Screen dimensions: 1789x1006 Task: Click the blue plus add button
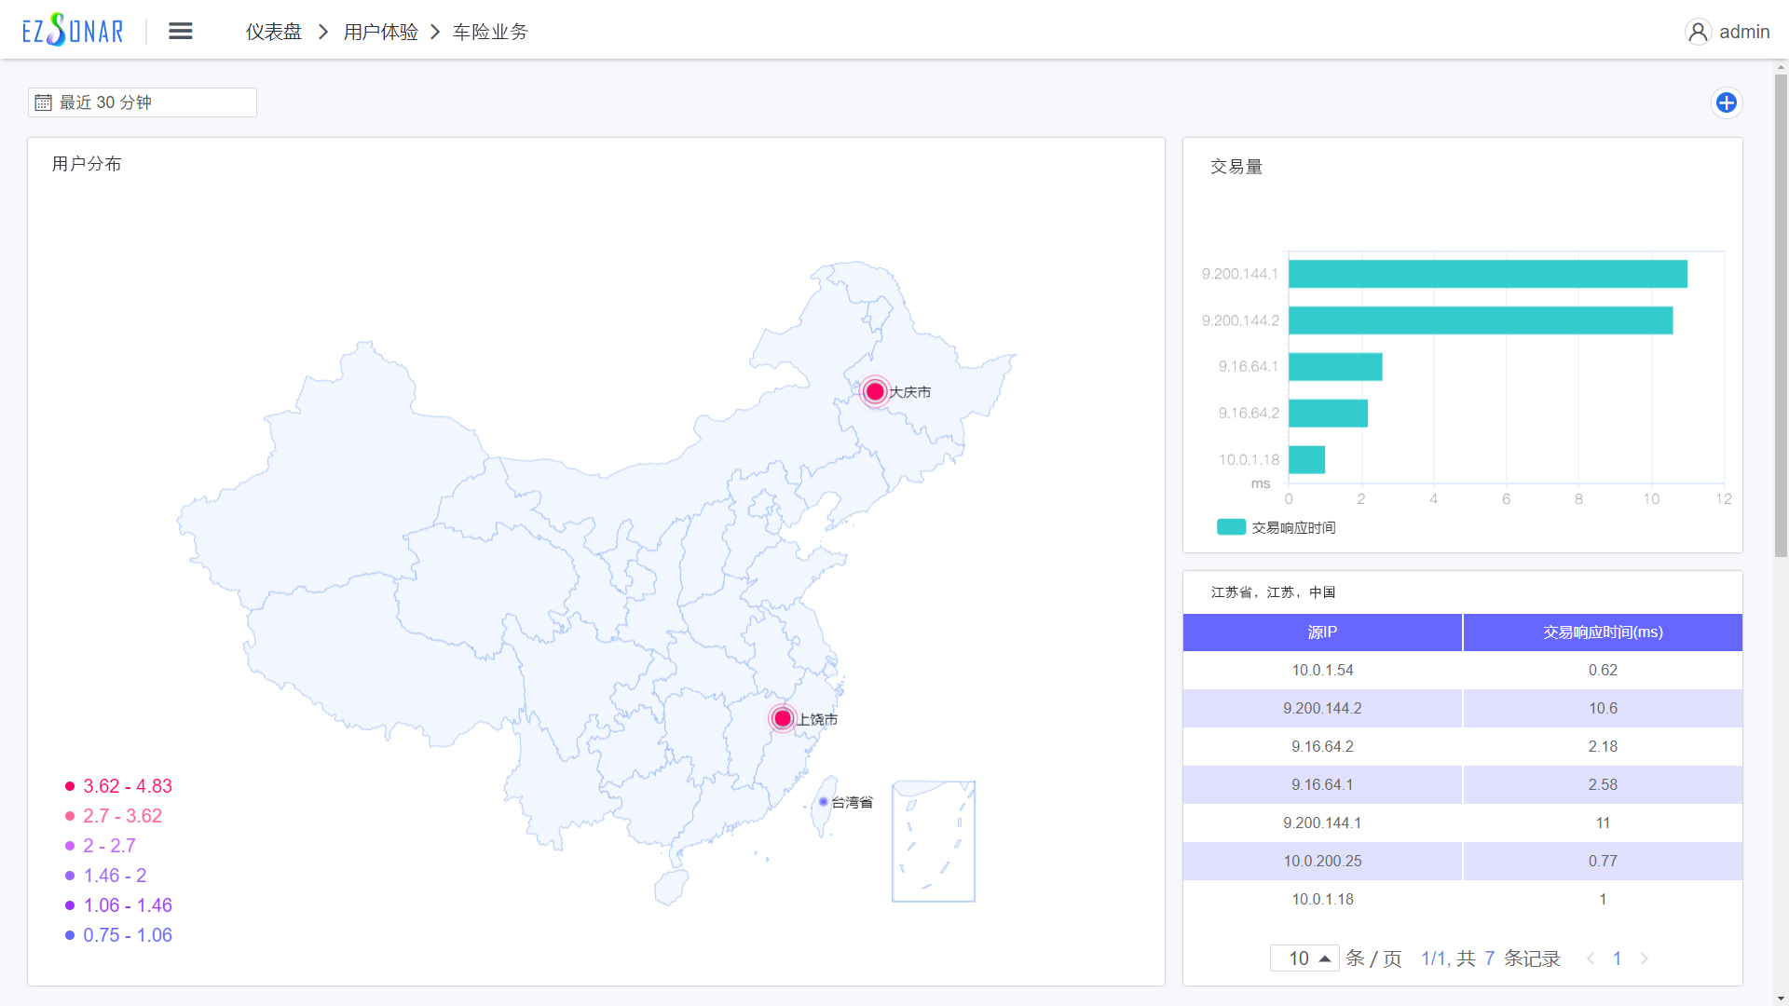click(x=1726, y=102)
